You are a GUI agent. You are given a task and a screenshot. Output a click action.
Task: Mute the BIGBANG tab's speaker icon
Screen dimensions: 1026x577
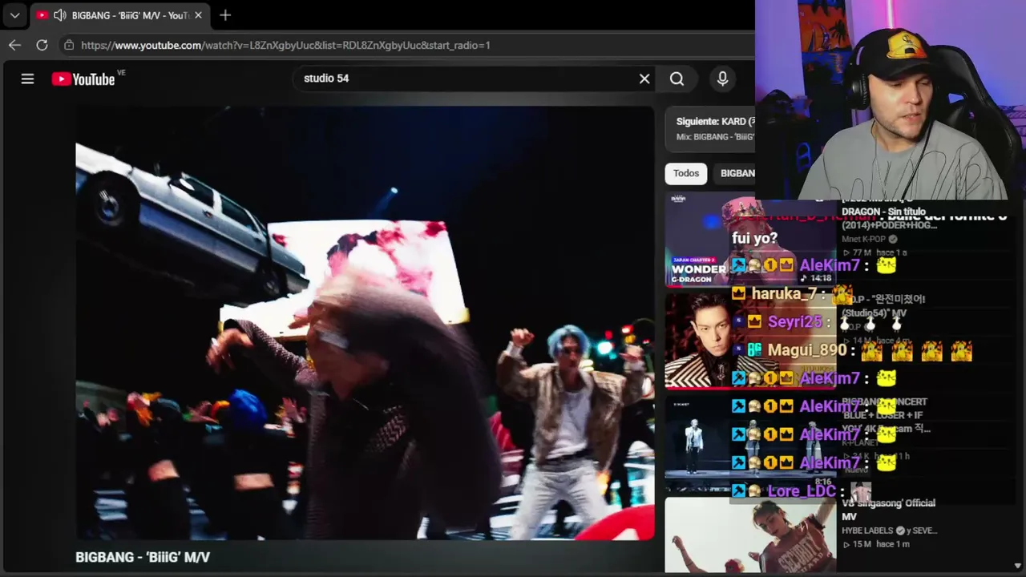pyautogui.click(x=60, y=15)
